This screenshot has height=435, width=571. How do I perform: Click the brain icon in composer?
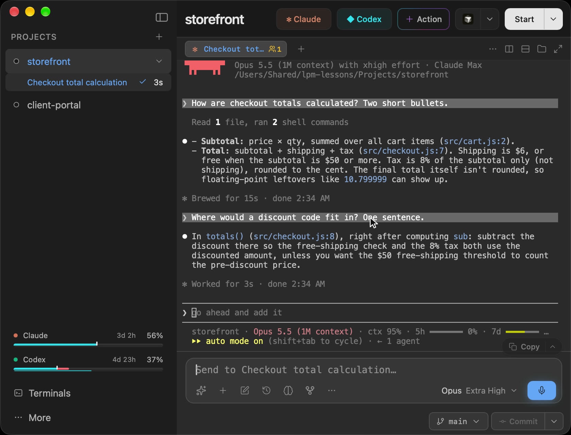288,391
